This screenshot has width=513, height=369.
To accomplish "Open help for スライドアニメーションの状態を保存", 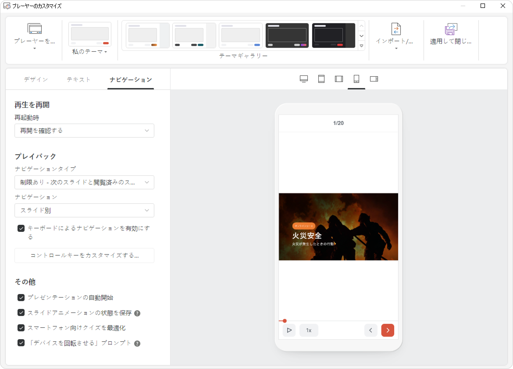I will click(137, 313).
